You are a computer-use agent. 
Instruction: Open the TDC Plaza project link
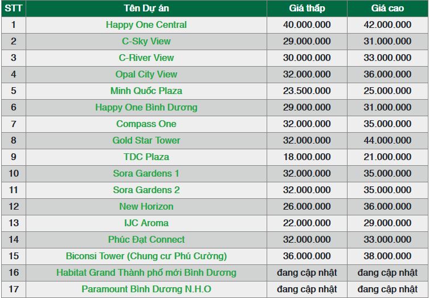146,157
